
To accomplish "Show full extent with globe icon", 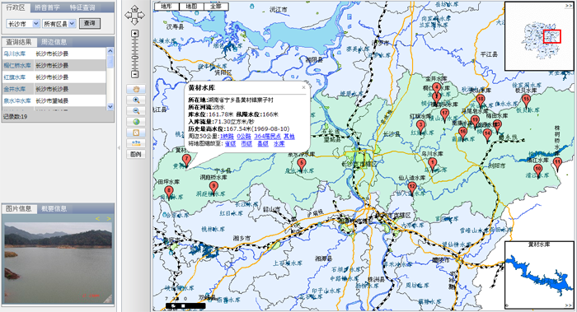I will point(136,122).
